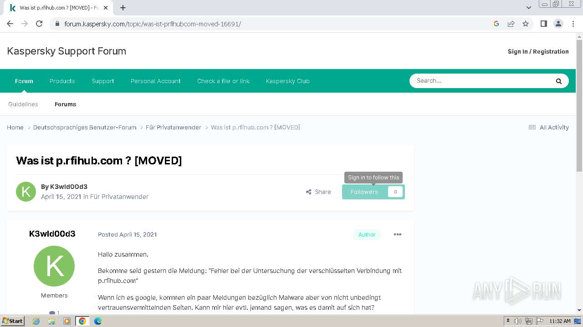Go back to the previous page in Chrome
This screenshot has width=583, height=327.
(10, 24)
